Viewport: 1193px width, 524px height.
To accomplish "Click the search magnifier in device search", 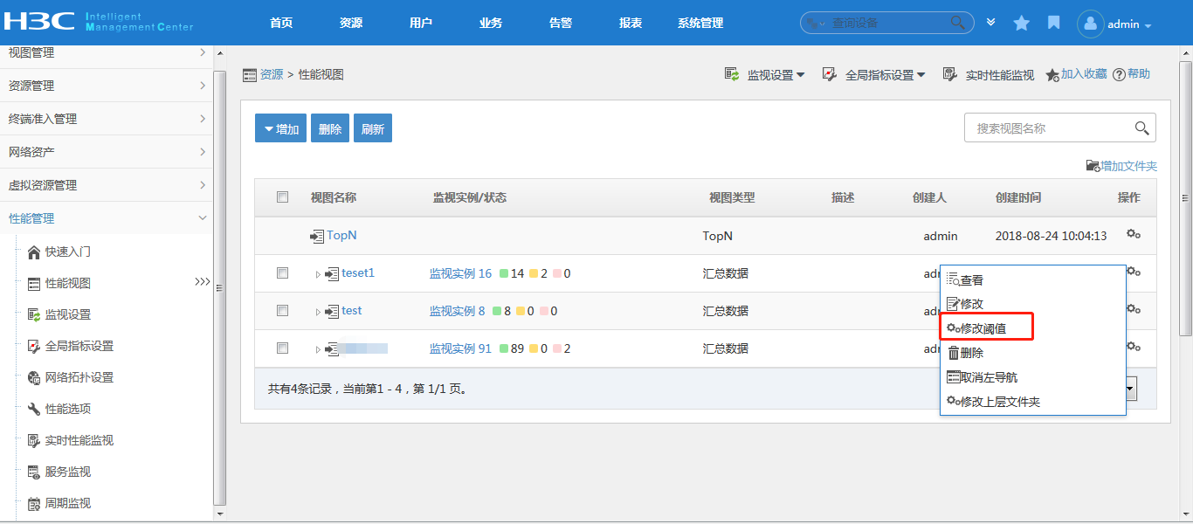I will point(958,23).
